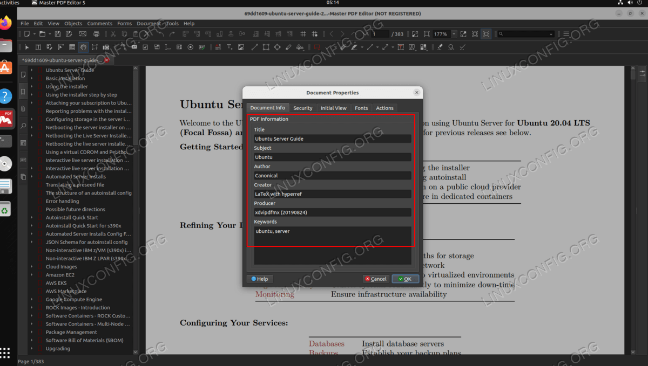
Task: Click the Send by email envelope icon
Action: pyautogui.click(x=82, y=33)
